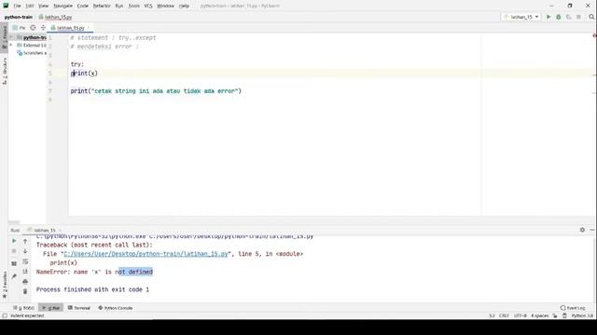The width and height of the screenshot is (597, 335).
Task: Open Search Everywhere magnifier icon
Action: (x=591, y=17)
